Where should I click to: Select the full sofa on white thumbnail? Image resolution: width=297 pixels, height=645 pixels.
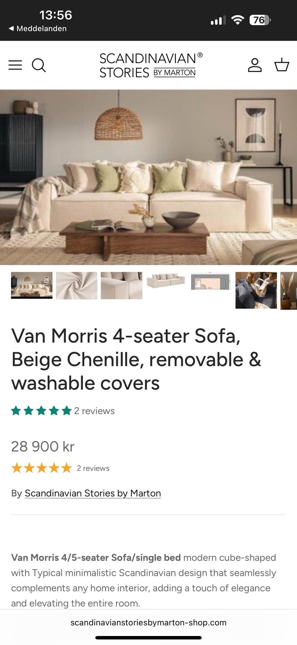point(166,281)
